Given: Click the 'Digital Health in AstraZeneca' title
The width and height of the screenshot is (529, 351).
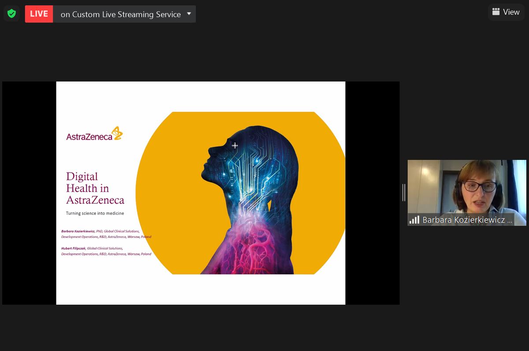Looking at the screenshot, I should pos(95,188).
